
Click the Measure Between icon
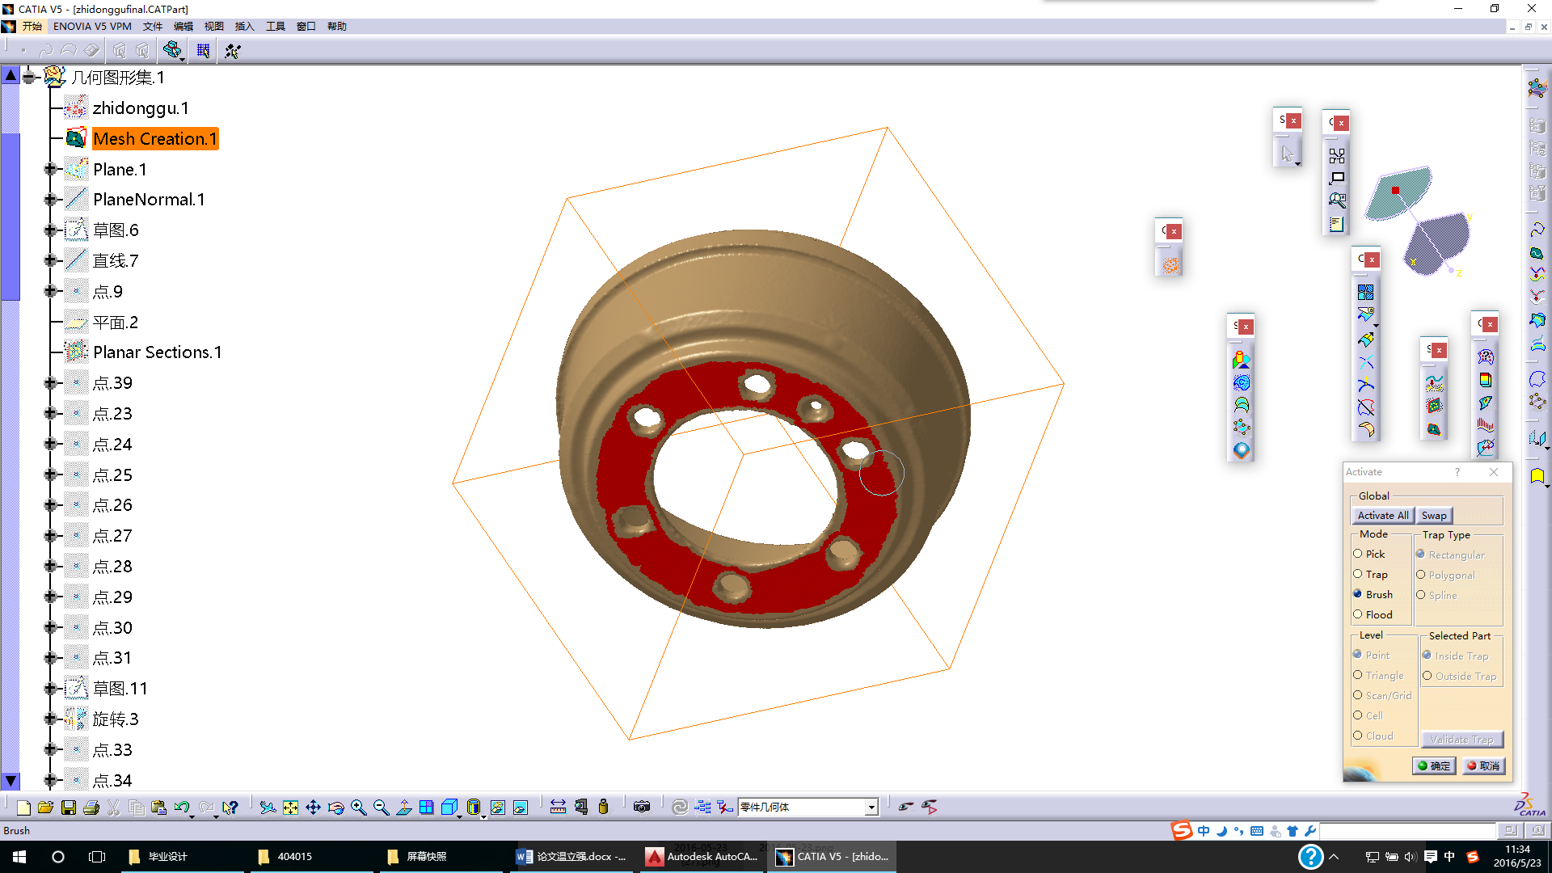point(558,808)
